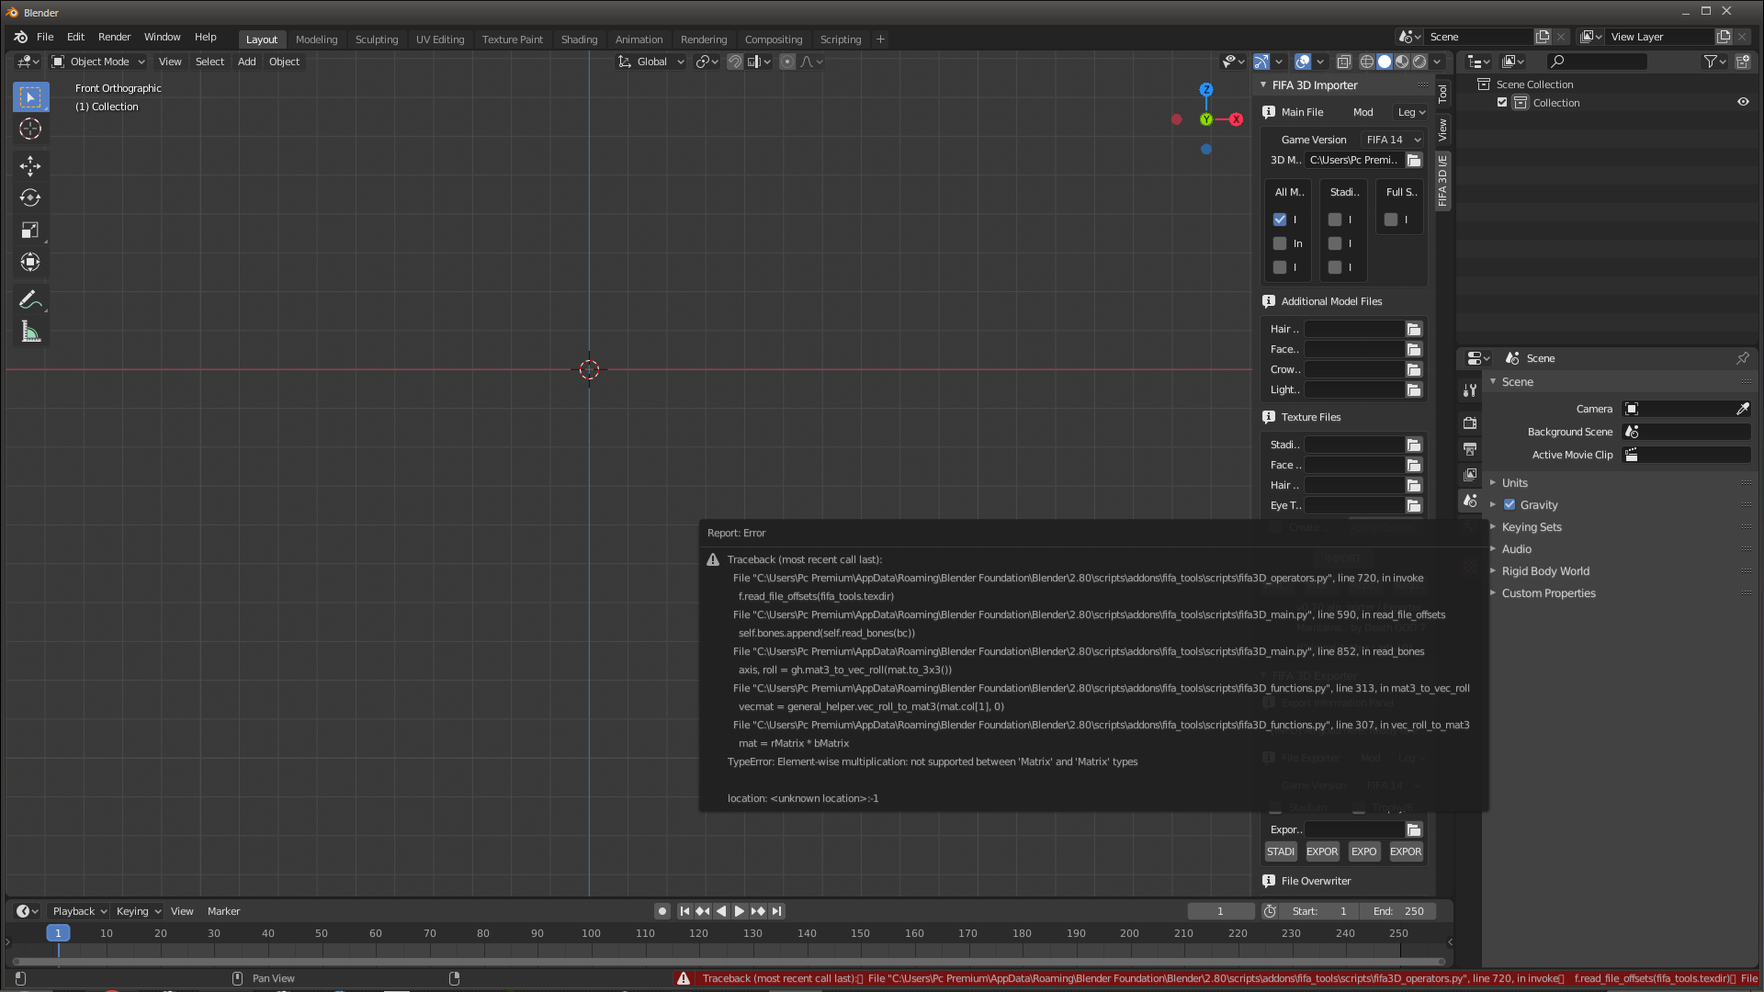
Task: Toggle Collection exclude checkbox in outliner
Action: (x=1502, y=102)
